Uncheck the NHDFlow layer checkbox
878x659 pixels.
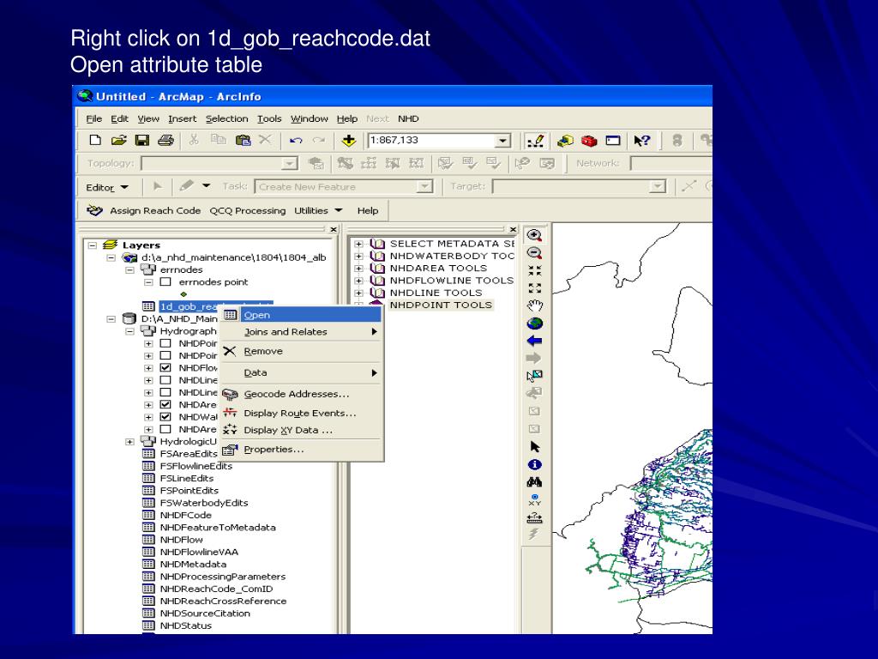coord(165,367)
